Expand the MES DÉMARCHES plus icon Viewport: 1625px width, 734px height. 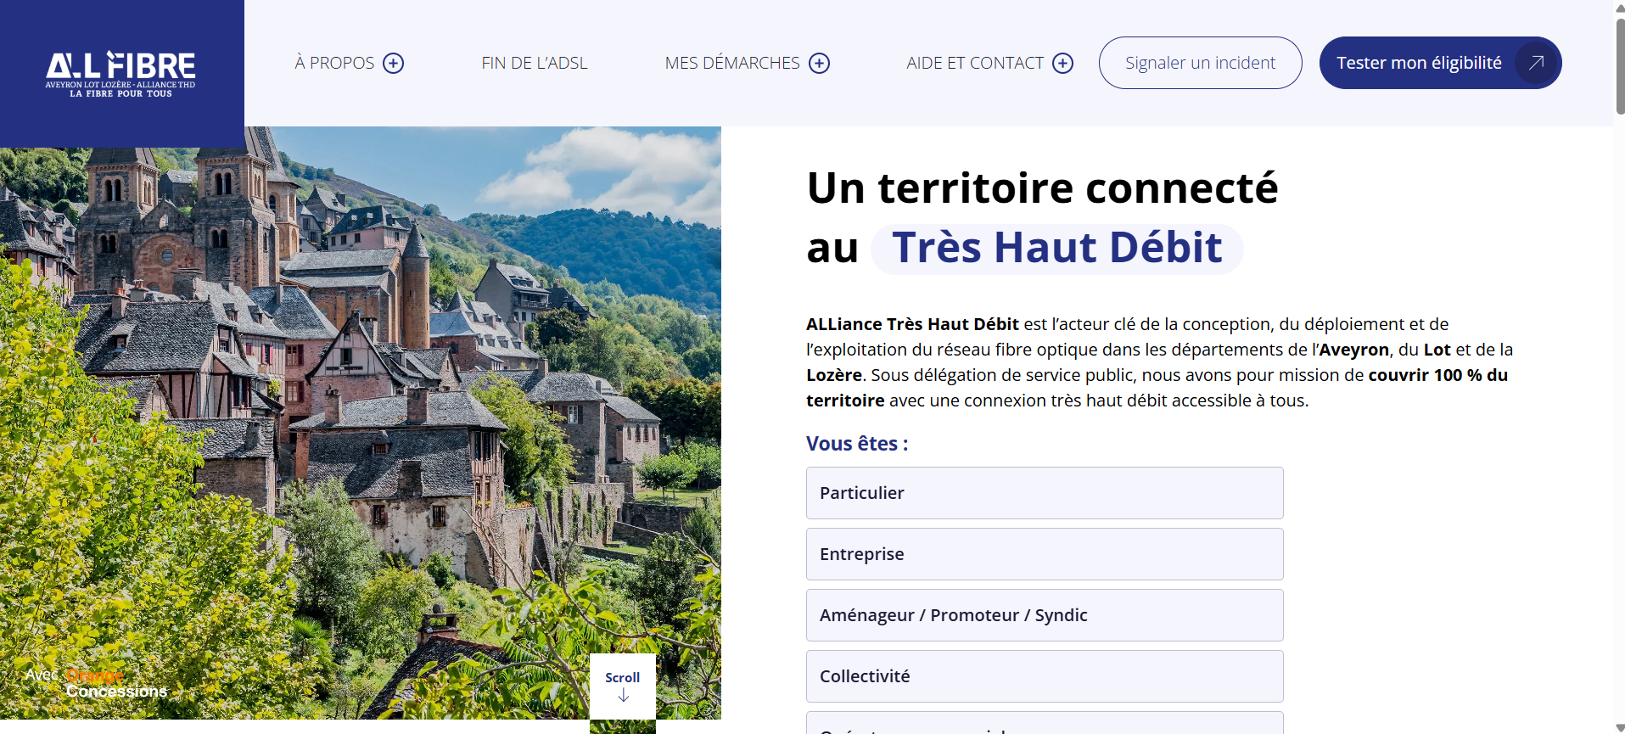pyautogui.click(x=820, y=64)
